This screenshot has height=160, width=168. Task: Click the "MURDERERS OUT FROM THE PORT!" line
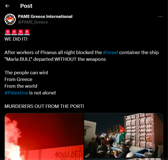pos(44,106)
